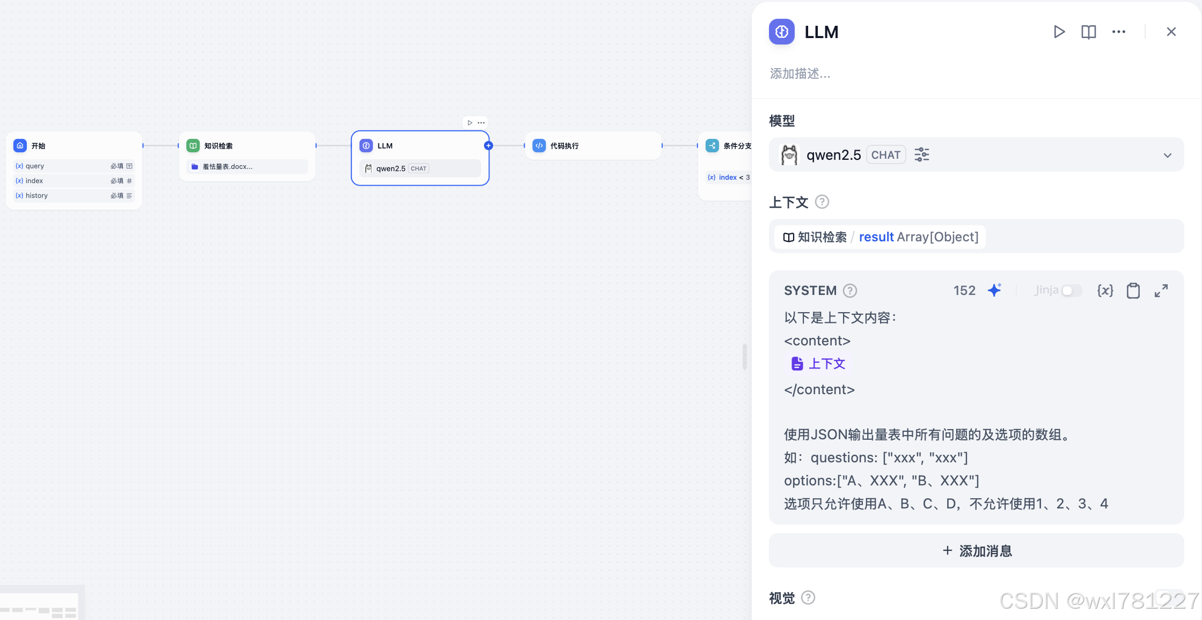Expand the system prompt editor fullscreen
Viewport: 1202px width, 620px height.
(x=1161, y=291)
